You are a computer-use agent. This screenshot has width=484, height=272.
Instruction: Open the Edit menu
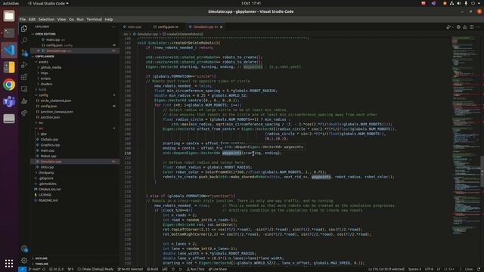(32, 20)
